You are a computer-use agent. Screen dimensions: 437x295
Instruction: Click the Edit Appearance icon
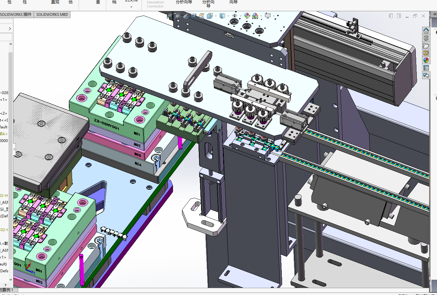[247, 16]
